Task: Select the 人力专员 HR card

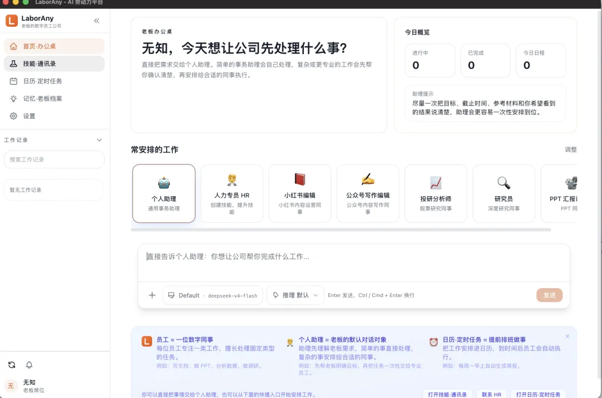Action: (x=232, y=193)
